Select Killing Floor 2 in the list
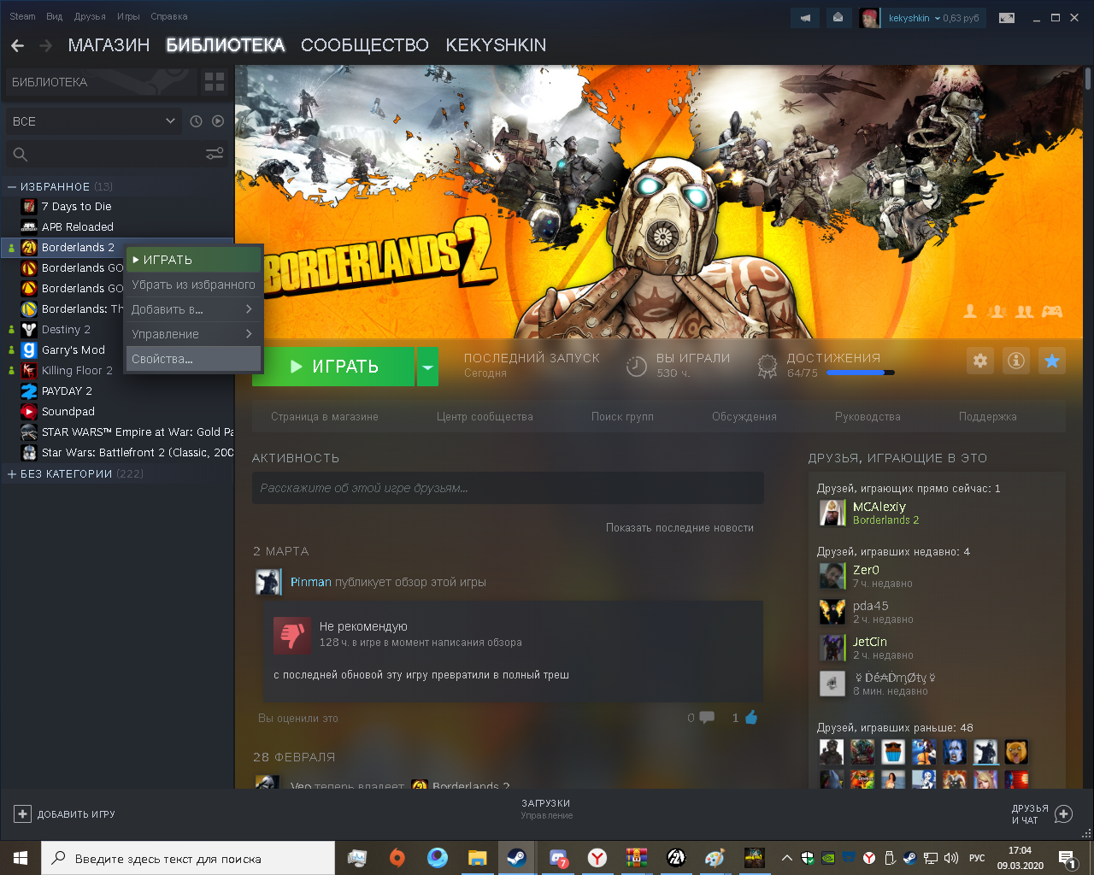Image resolution: width=1094 pixels, height=875 pixels. 77,371
